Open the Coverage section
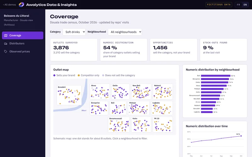Image resolution: width=252 pixels, height=157 pixels. [23, 35]
